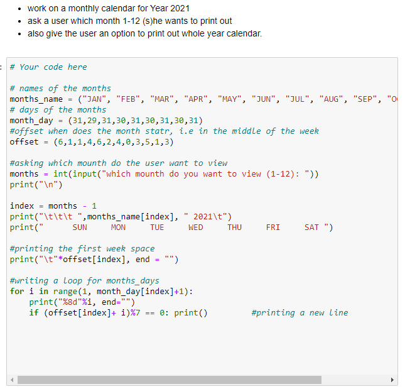Click the bullet text 'work on a monthly calendar for Year 2021'
The height and width of the screenshot is (389, 405).
pyautogui.click(x=109, y=8)
